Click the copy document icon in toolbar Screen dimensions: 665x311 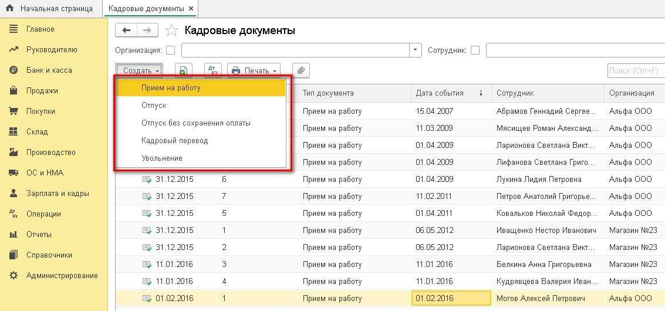[x=183, y=71]
